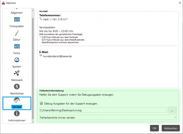Image resolution: width=183 pixels, height=134 pixels.
Task: Browse log file path with ellipsis button
Action: [172, 110]
